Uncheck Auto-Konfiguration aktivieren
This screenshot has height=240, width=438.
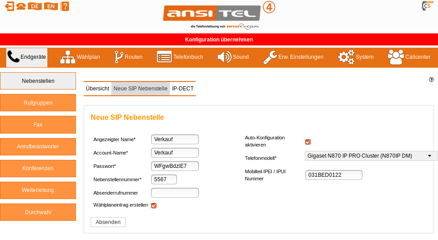[x=308, y=142]
